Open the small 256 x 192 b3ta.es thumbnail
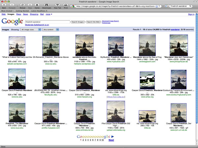 147,116
